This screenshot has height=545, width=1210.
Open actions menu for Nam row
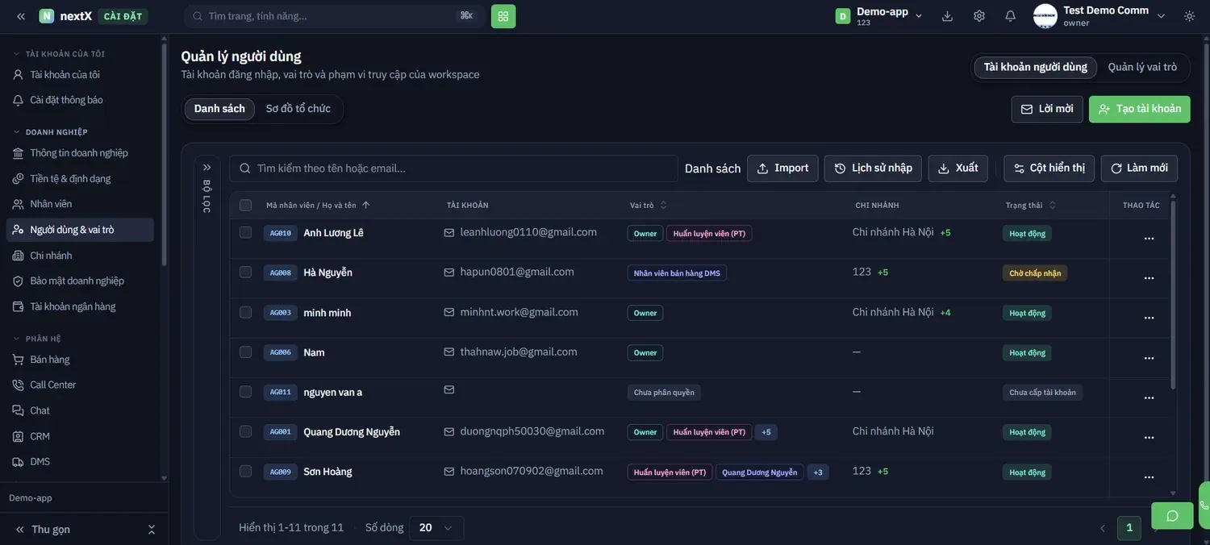(1149, 357)
